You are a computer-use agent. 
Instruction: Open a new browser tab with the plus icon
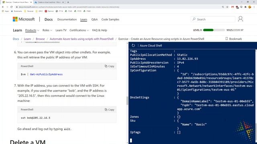click(68, 2)
